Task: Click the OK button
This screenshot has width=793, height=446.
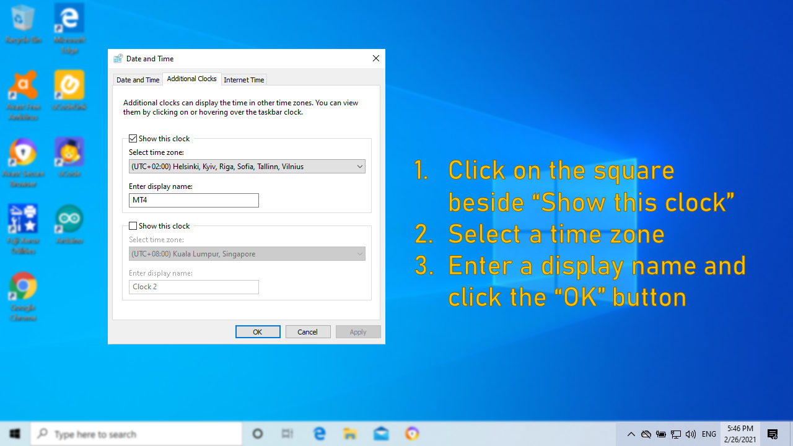Action: coord(257,331)
